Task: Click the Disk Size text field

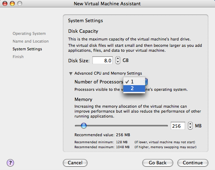Action: coord(103,61)
